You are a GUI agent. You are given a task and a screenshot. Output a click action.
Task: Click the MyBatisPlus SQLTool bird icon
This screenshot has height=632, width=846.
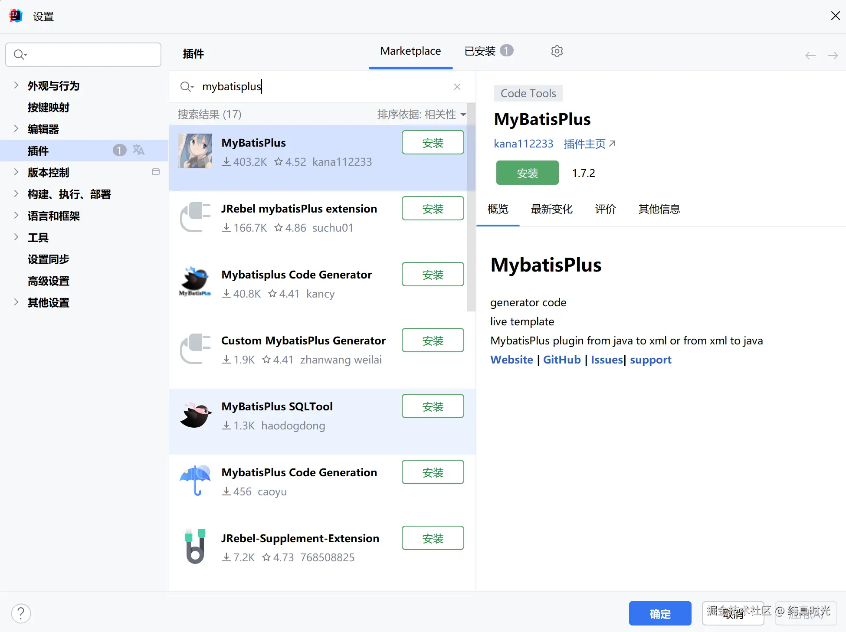point(195,415)
